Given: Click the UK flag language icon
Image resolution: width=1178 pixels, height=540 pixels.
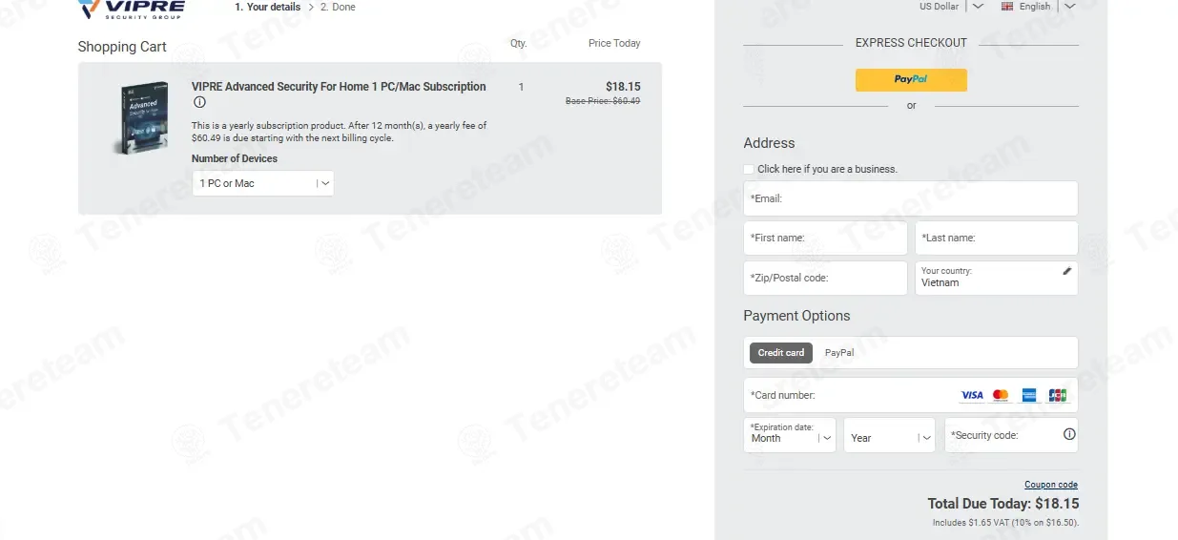Looking at the screenshot, I should [1007, 7].
